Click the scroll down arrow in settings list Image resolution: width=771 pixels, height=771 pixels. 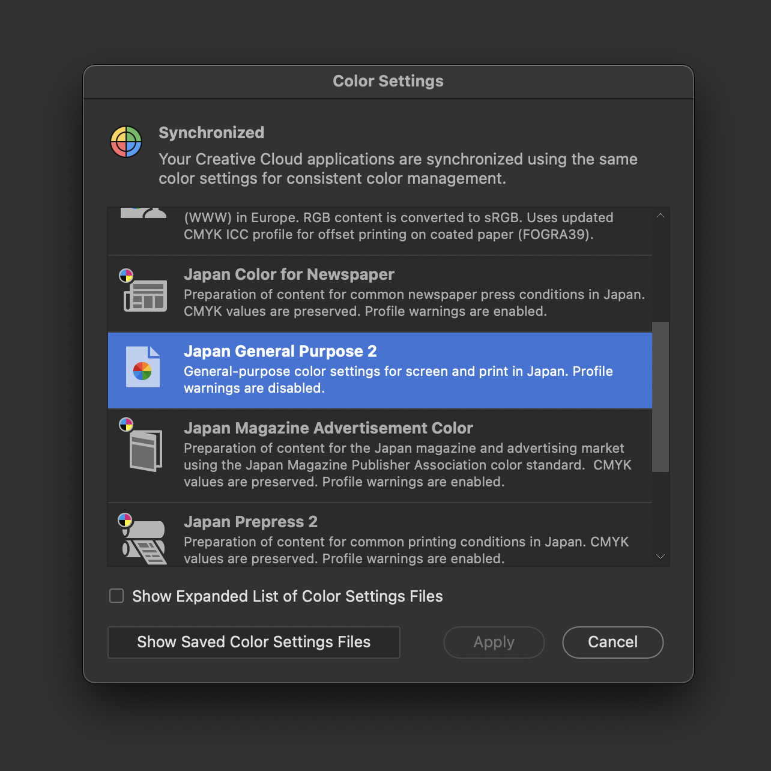tap(661, 557)
